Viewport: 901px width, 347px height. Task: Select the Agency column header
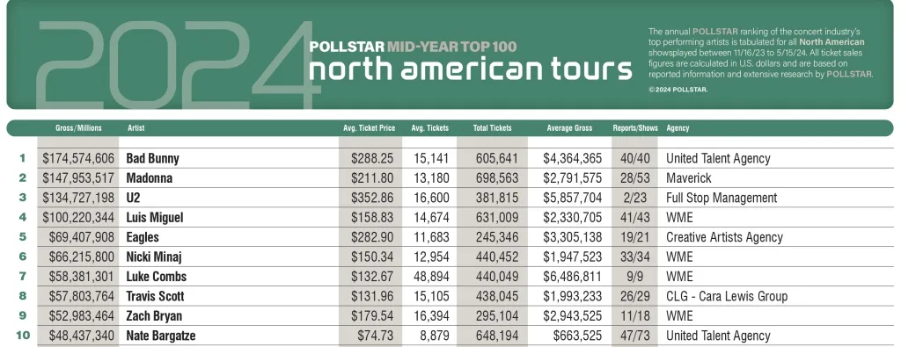coord(678,128)
